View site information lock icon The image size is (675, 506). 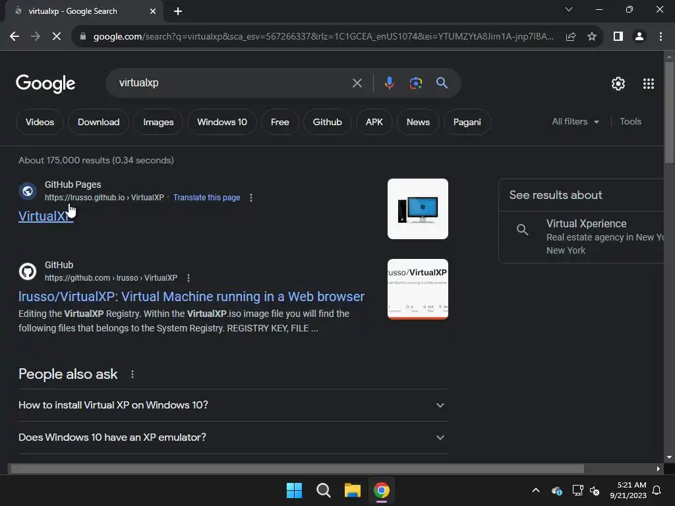(83, 37)
